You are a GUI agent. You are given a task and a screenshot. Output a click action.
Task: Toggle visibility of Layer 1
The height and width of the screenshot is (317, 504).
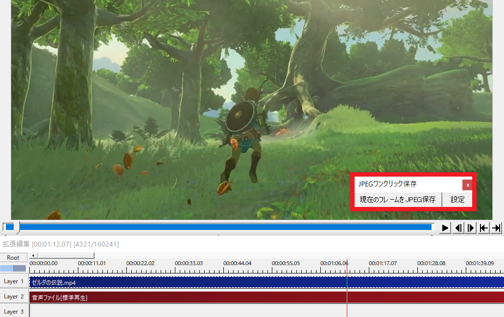tap(14, 281)
